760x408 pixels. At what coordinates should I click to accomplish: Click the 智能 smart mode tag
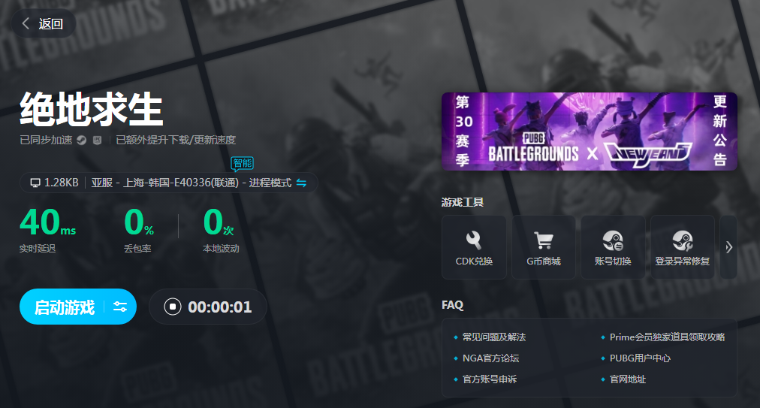pos(242,163)
